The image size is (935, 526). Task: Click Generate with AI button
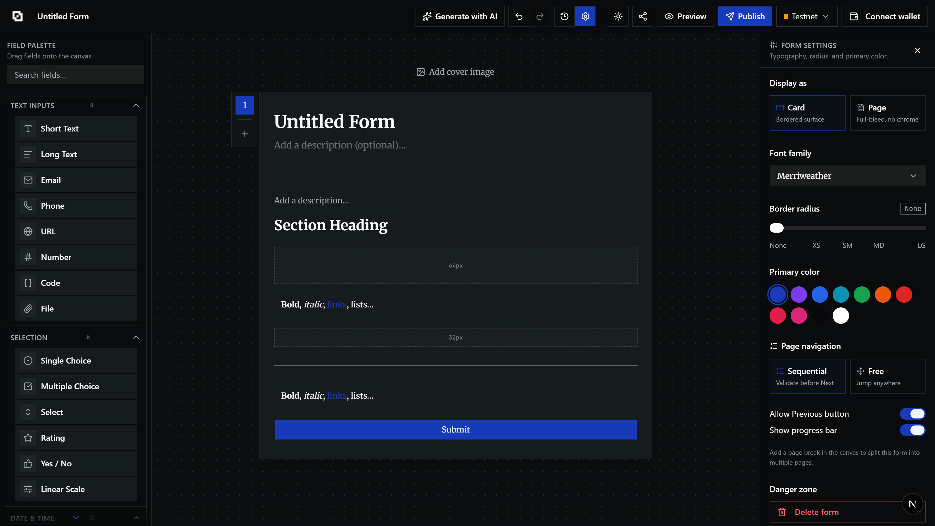460,16
